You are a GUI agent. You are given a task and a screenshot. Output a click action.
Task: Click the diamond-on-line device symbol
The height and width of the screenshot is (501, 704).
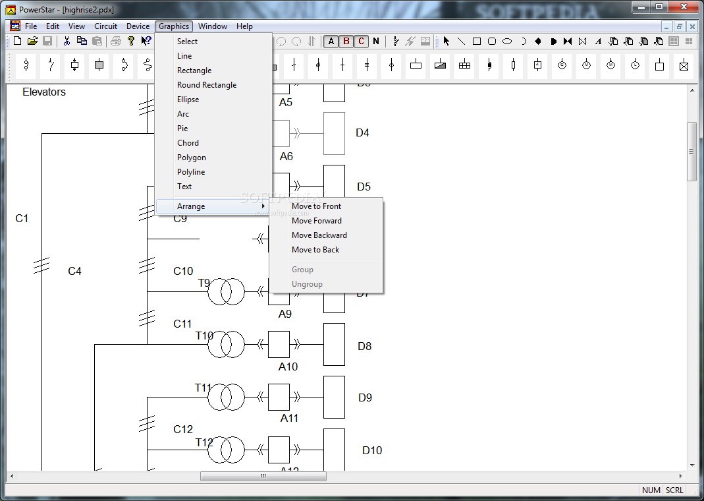point(391,66)
